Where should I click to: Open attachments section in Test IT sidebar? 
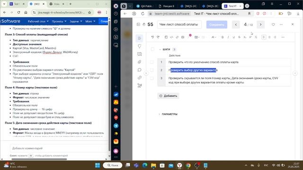click(139, 62)
